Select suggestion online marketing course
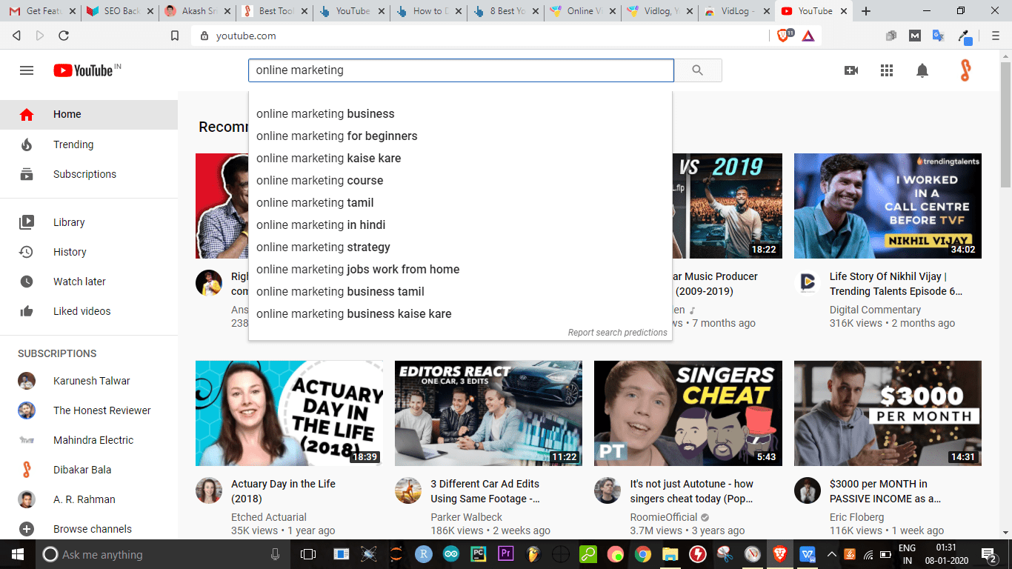 pos(460,181)
